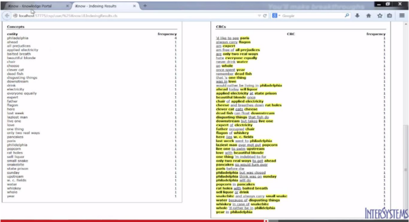Screen dimensions: 409x222
Task: Open the URL history dropdown arrow
Action: (259, 16)
